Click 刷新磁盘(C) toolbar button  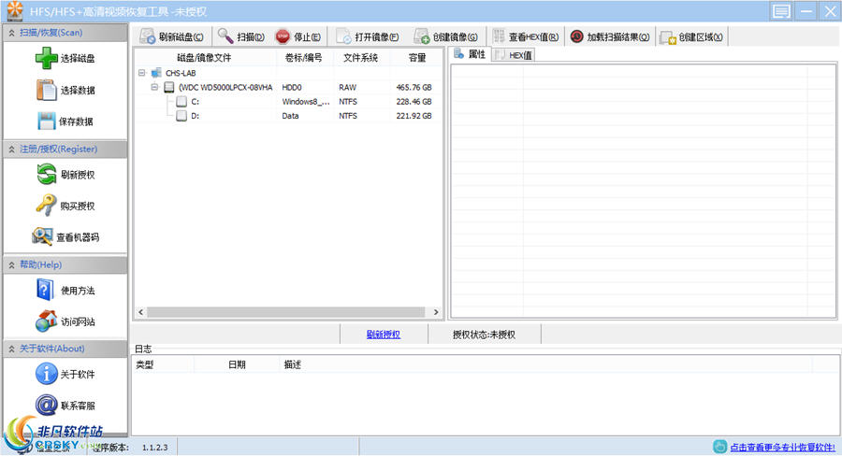(171, 36)
